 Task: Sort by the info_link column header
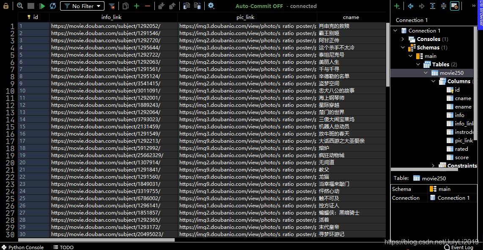[x=113, y=17]
